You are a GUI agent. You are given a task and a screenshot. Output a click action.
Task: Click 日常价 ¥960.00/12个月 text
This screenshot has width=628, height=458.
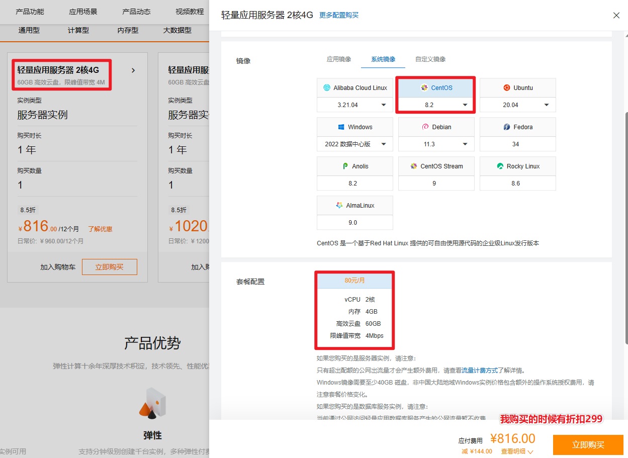[50, 241]
